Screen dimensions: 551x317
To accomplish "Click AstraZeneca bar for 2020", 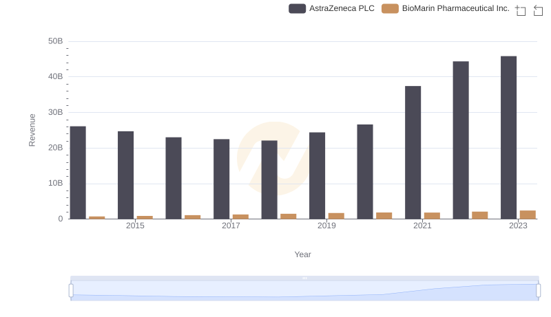I will [x=365, y=172].
